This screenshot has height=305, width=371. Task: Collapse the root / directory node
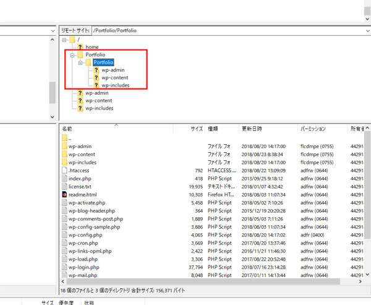click(64, 40)
